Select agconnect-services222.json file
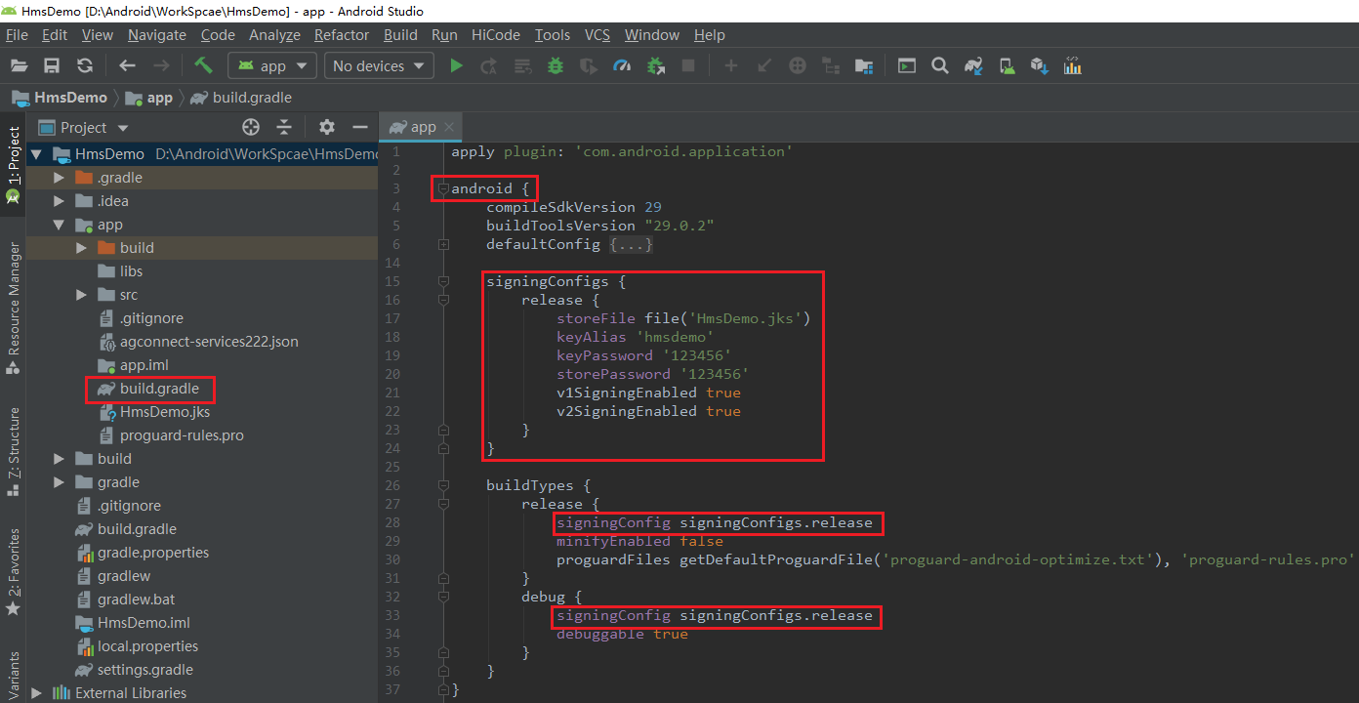 click(209, 342)
